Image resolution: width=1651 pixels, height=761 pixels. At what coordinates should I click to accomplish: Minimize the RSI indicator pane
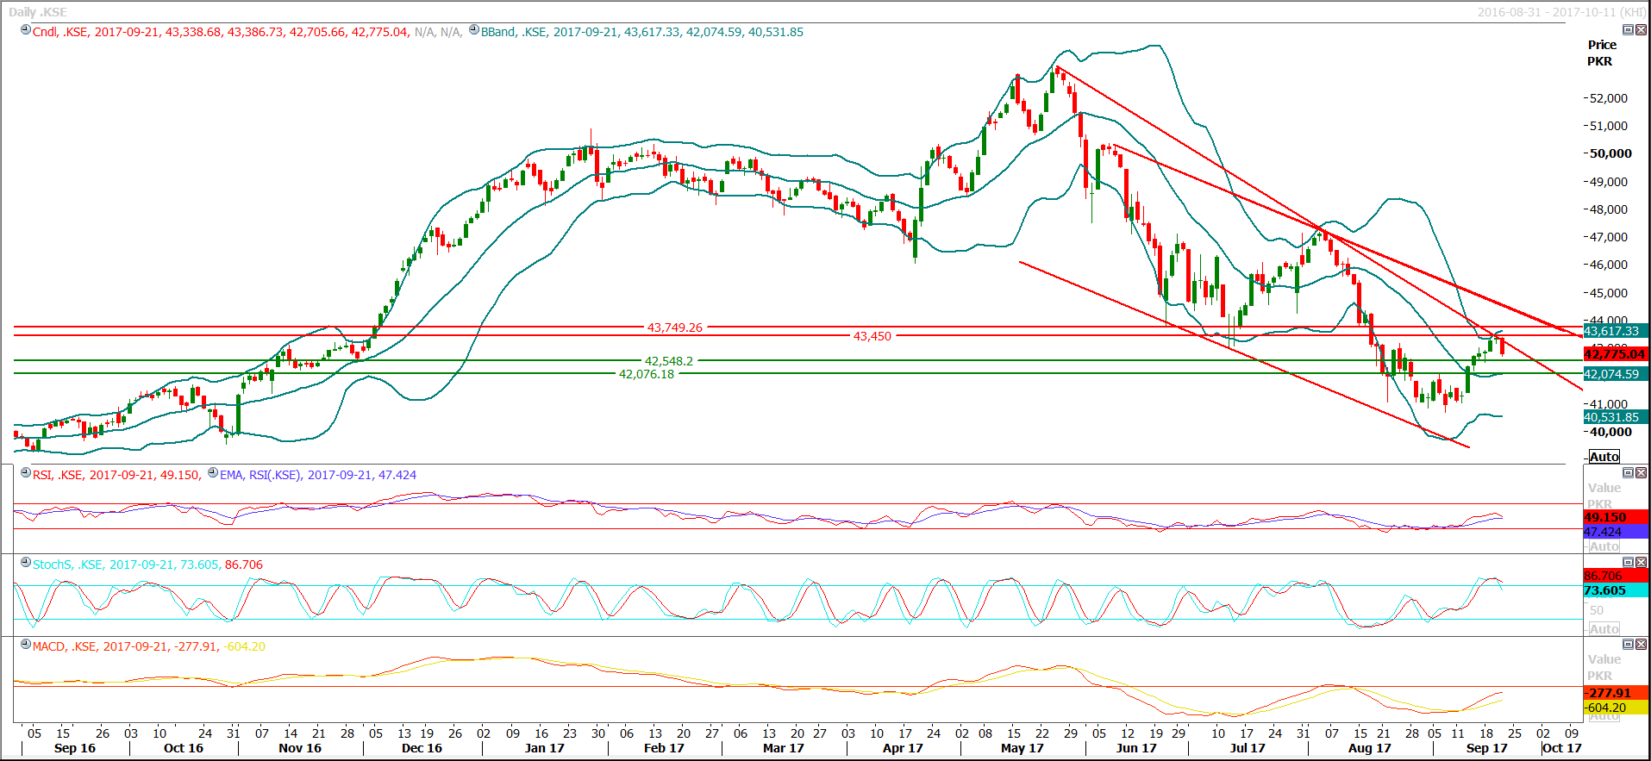point(1628,473)
